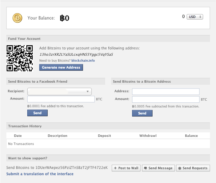The image size is (216, 183).
Task: Click the Description column header
Action: pos(57,136)
